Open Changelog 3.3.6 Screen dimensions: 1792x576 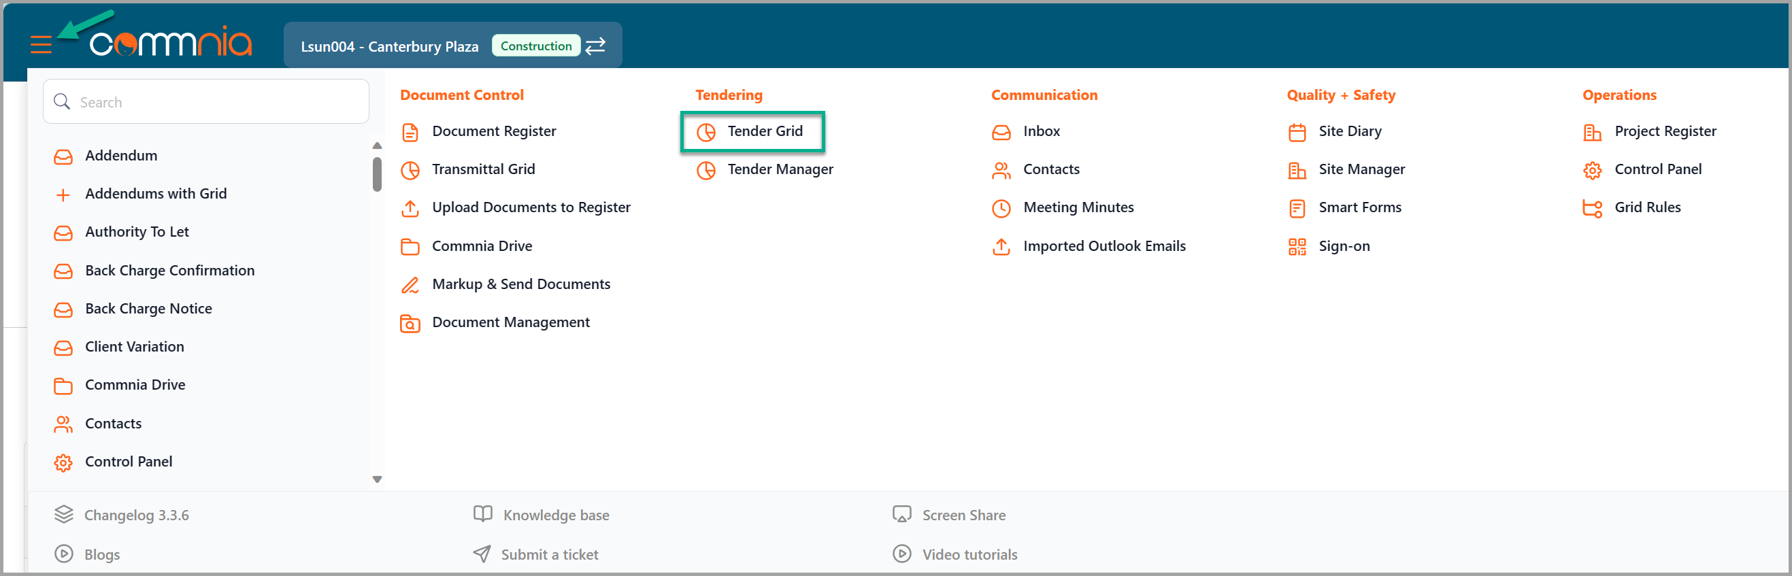[x=136, y=515]
